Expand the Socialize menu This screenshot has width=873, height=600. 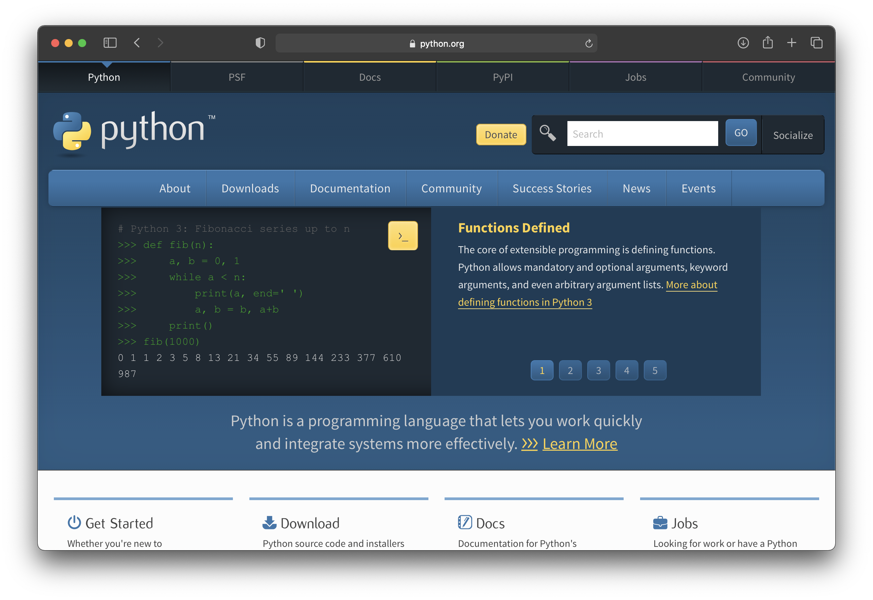click(x=793, y=135)
